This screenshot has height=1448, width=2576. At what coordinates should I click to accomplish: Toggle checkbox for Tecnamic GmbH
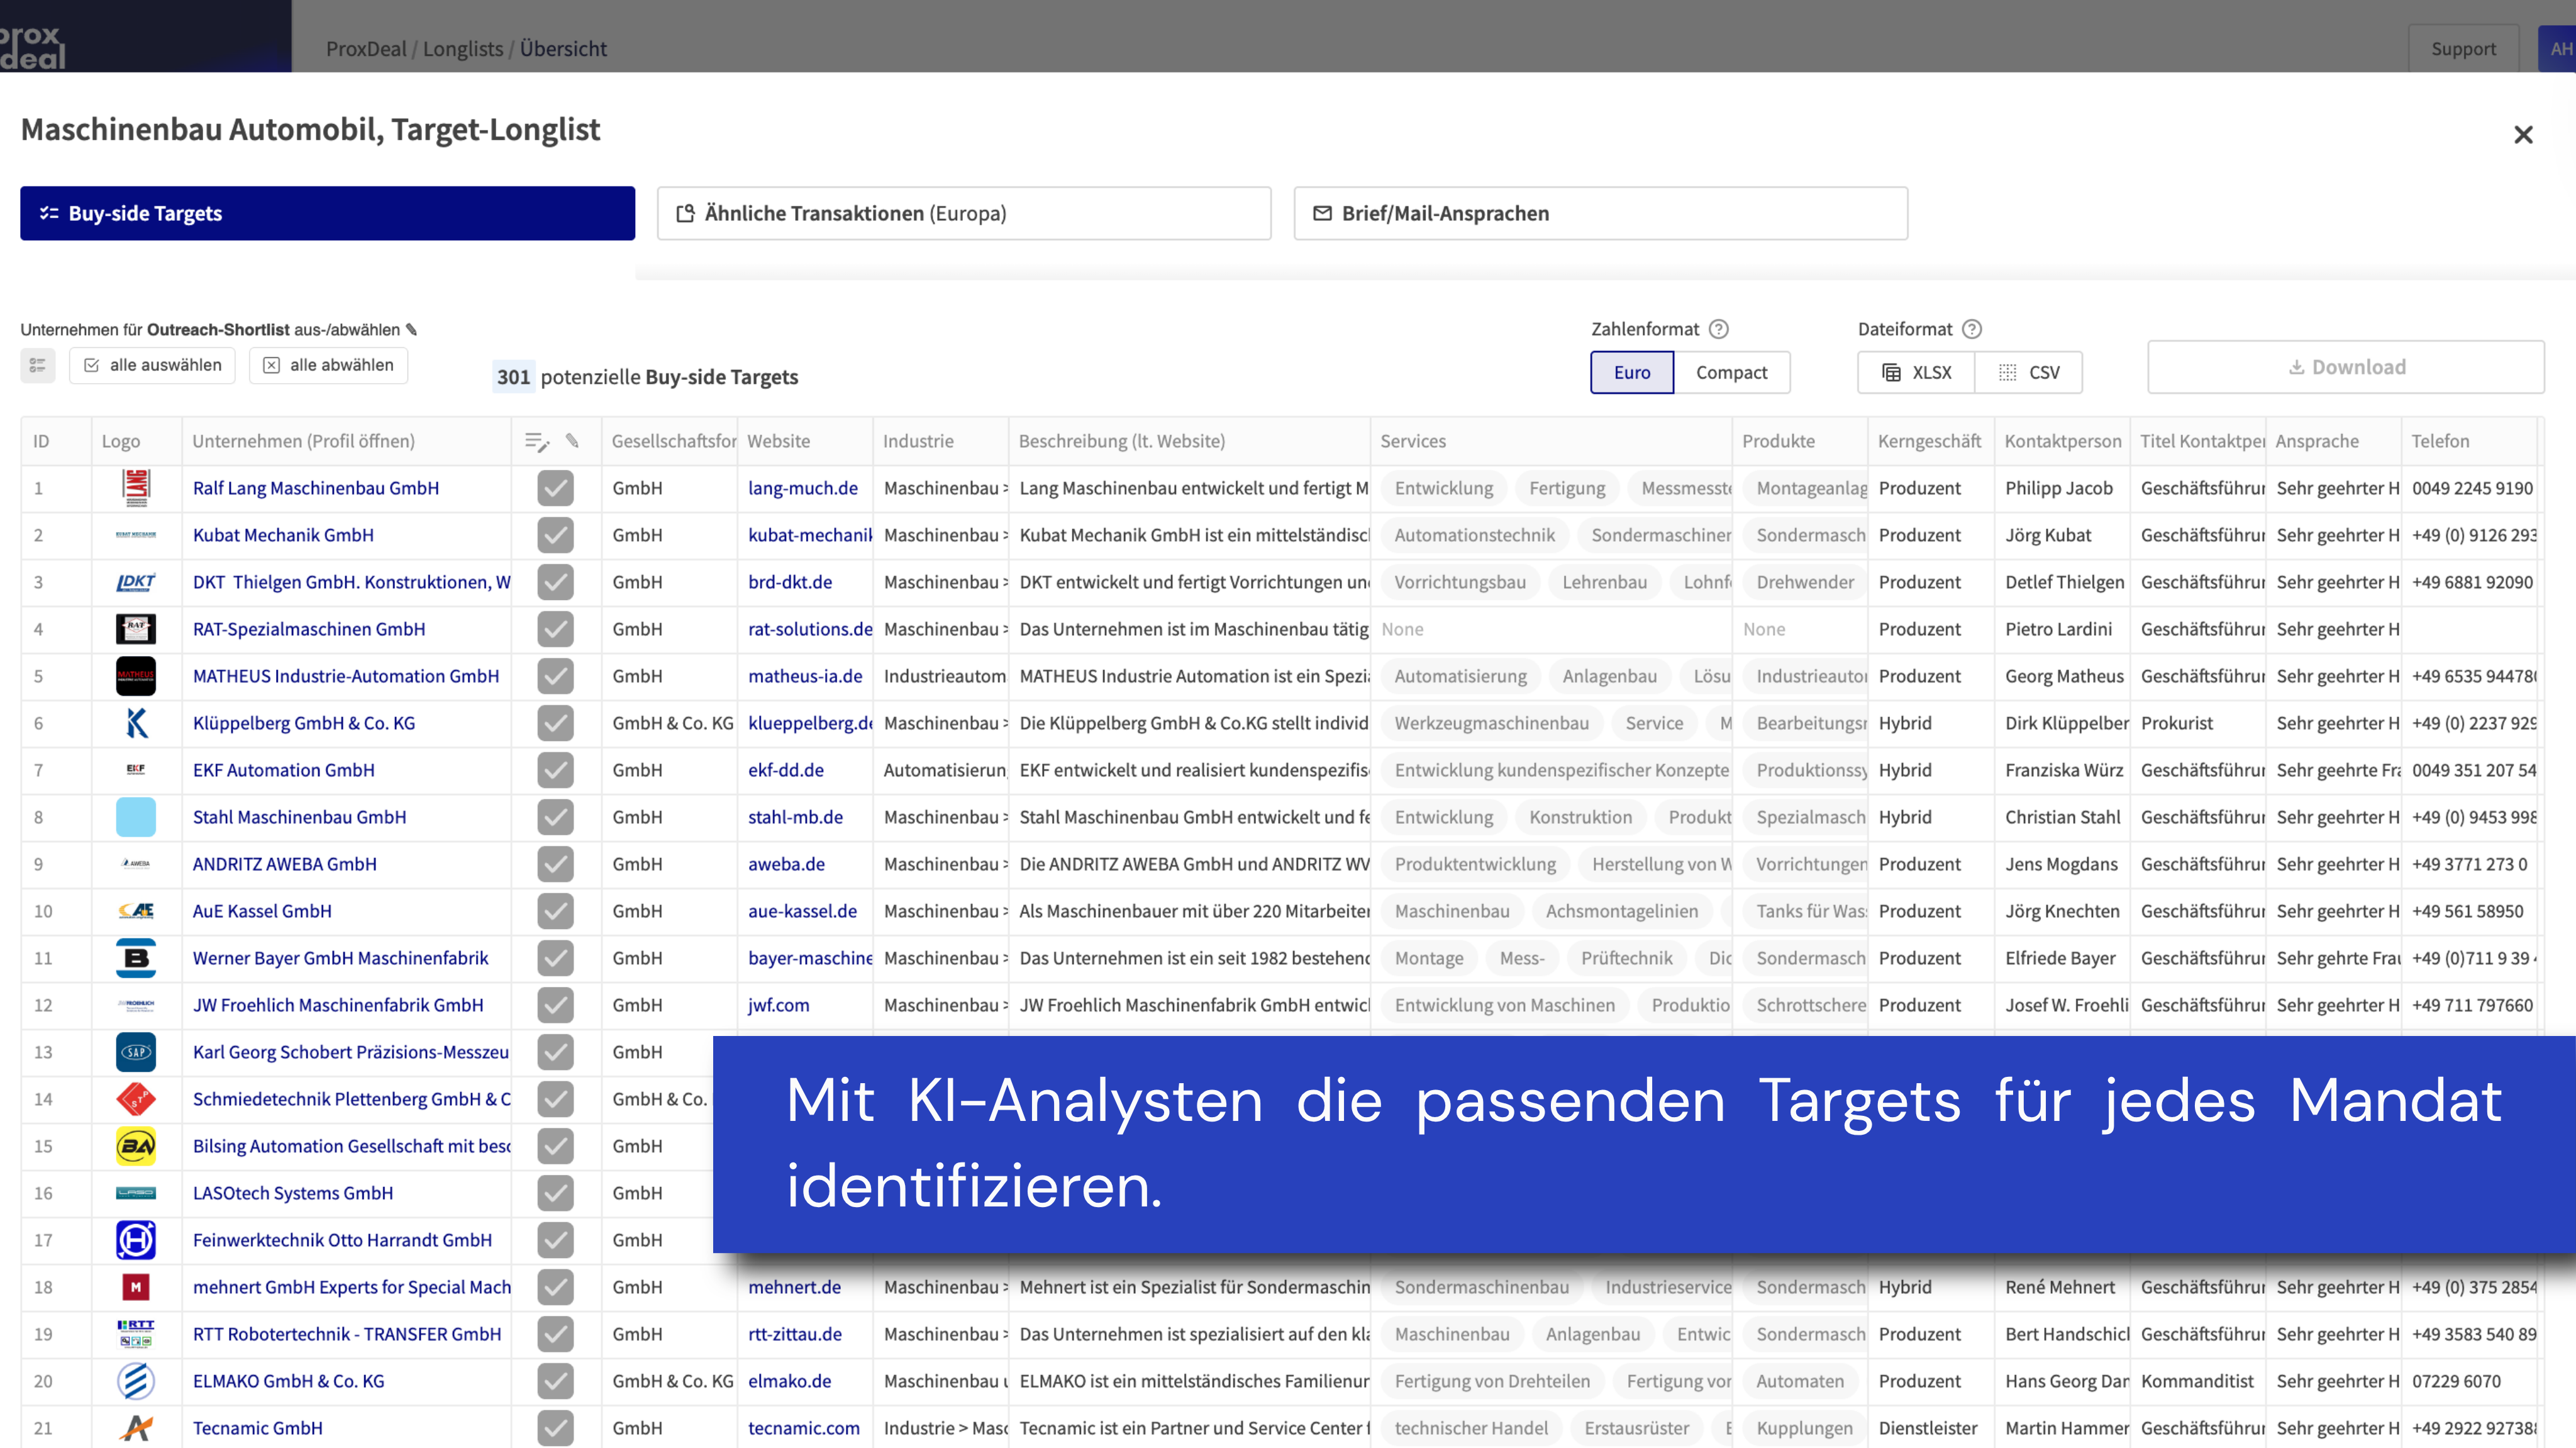556,1428
